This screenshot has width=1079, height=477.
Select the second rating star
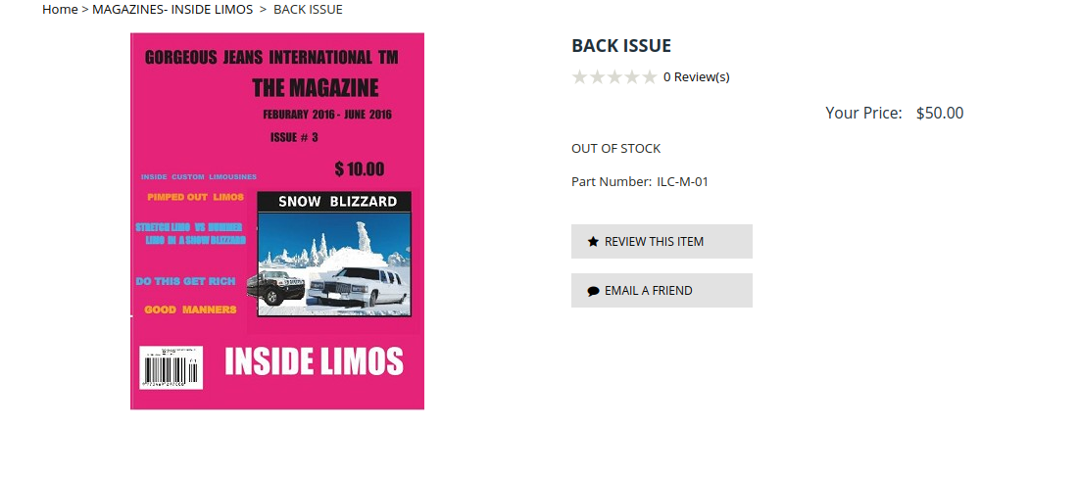pos(597,77)
